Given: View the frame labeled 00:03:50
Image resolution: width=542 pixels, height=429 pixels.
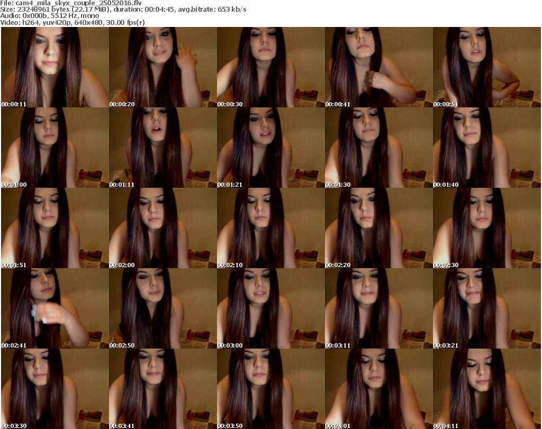Looking at the screenshot, I should tap(270, 389).
